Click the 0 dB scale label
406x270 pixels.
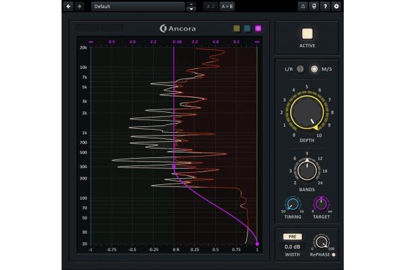point(177,42)
